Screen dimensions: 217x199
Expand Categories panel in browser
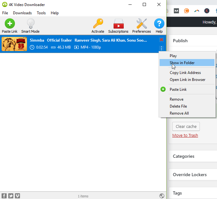(193, 156)
